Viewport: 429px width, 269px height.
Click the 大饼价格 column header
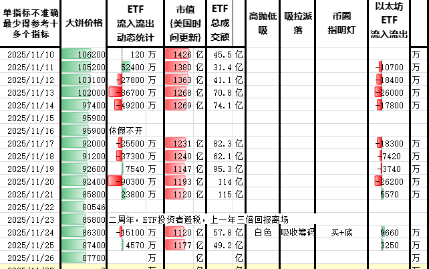[x=84, y=23]
